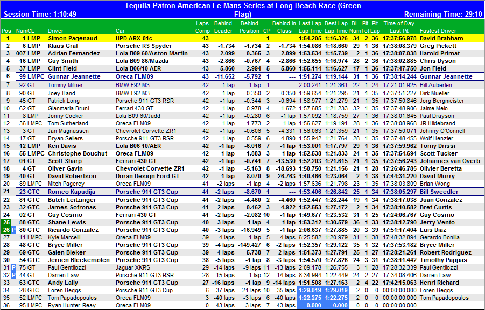This screenshot has height=310, width=485.
Task: Click the Best Lap Time column header
Action: 335,27
